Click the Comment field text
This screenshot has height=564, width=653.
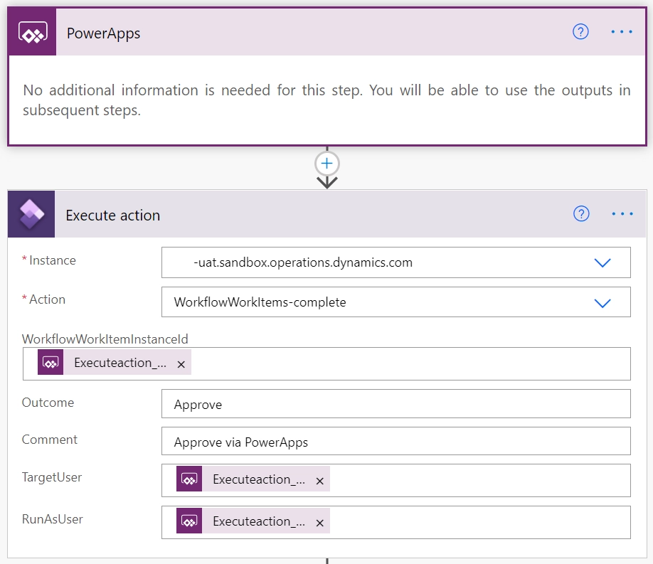pos(240,442)
